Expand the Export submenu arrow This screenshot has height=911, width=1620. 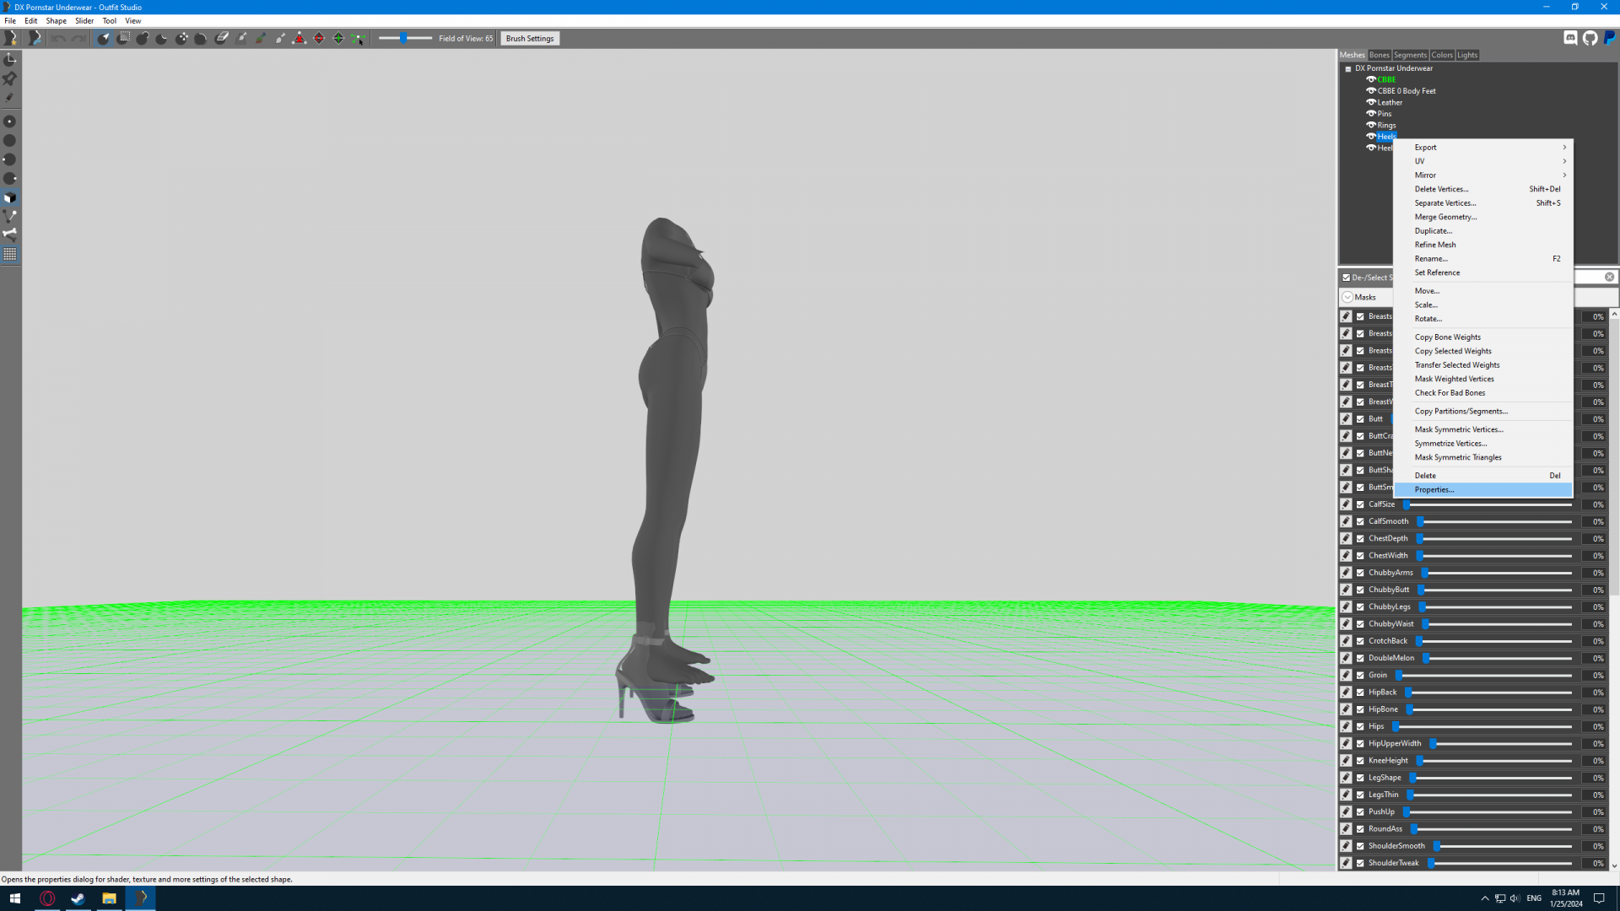point(1563,148)
